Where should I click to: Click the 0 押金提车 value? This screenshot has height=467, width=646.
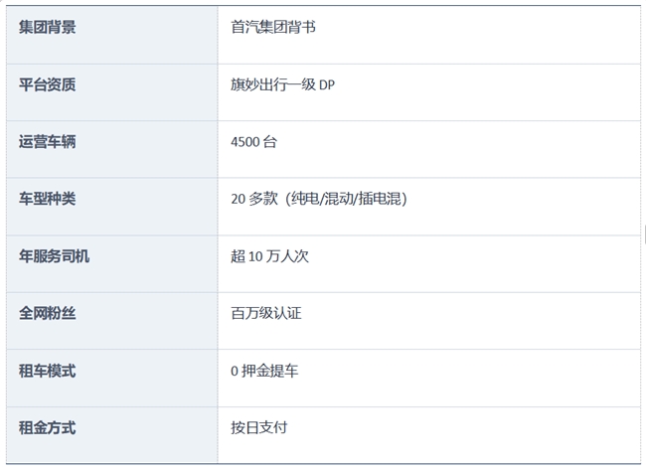pos(263,371)
